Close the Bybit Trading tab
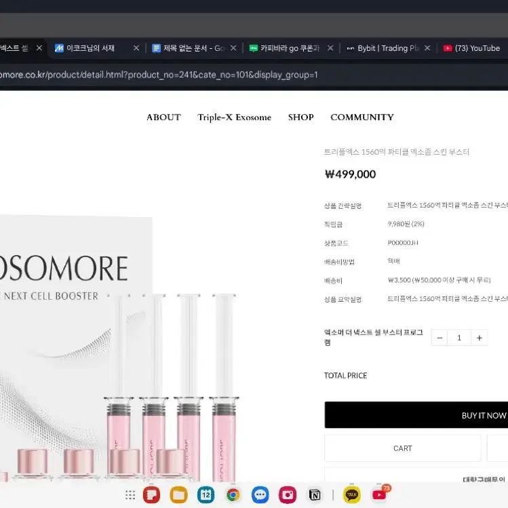This screenshot has height=508, width=508. [427, 48]
